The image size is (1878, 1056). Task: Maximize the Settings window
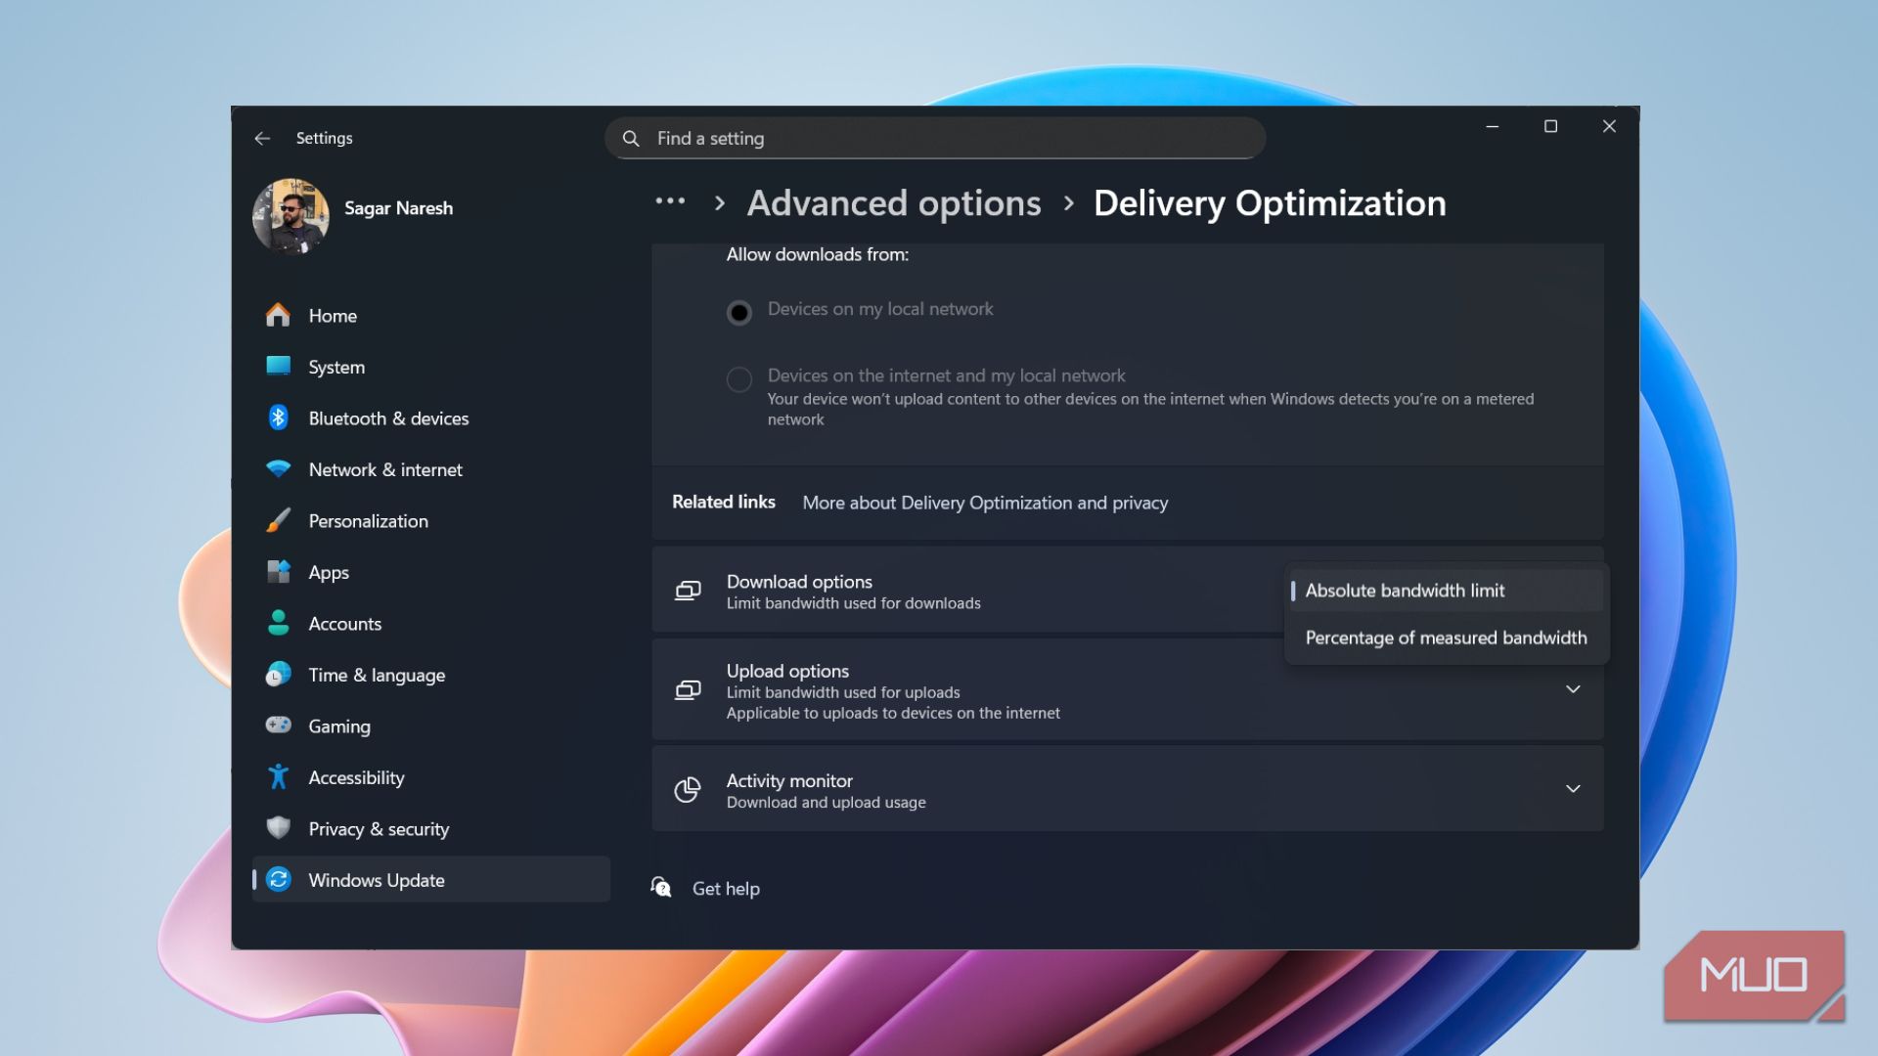coord(1550,126)
